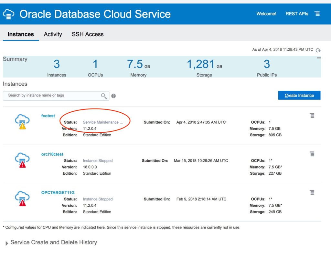Open the help question mark icon
The height and width of the screenshot is (256, 331).
[113, 96]
